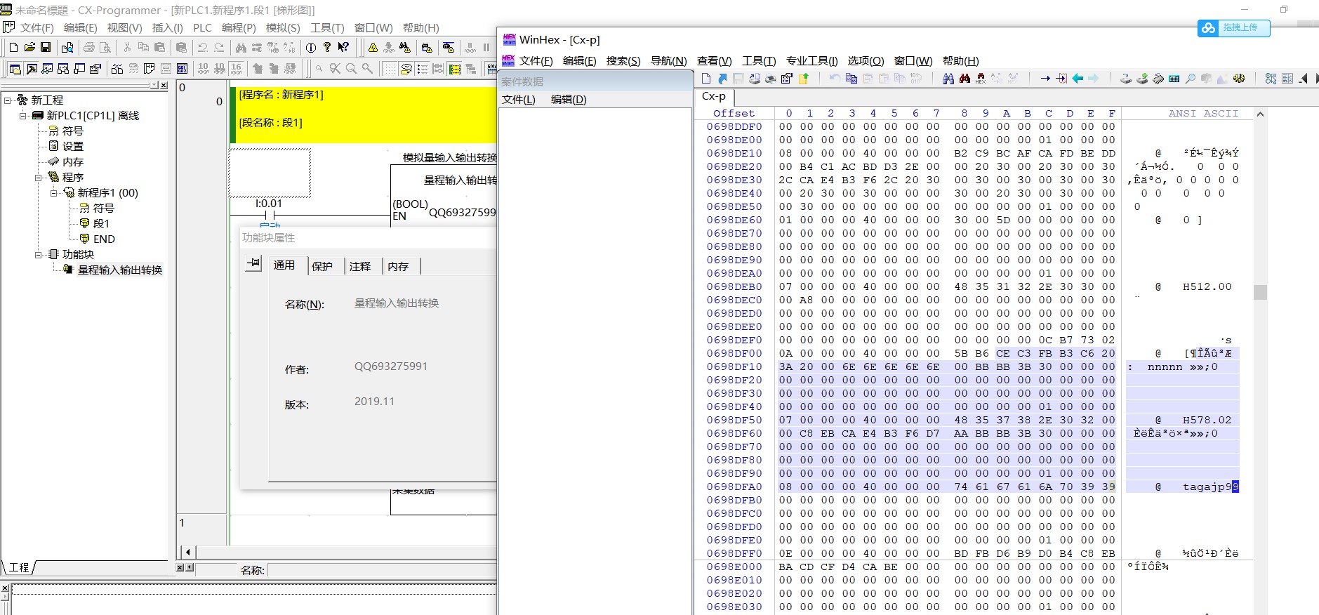1319x615 pixels.
Task: Open the 搜索(S) menu in WinHex
Action: (623, 61)
